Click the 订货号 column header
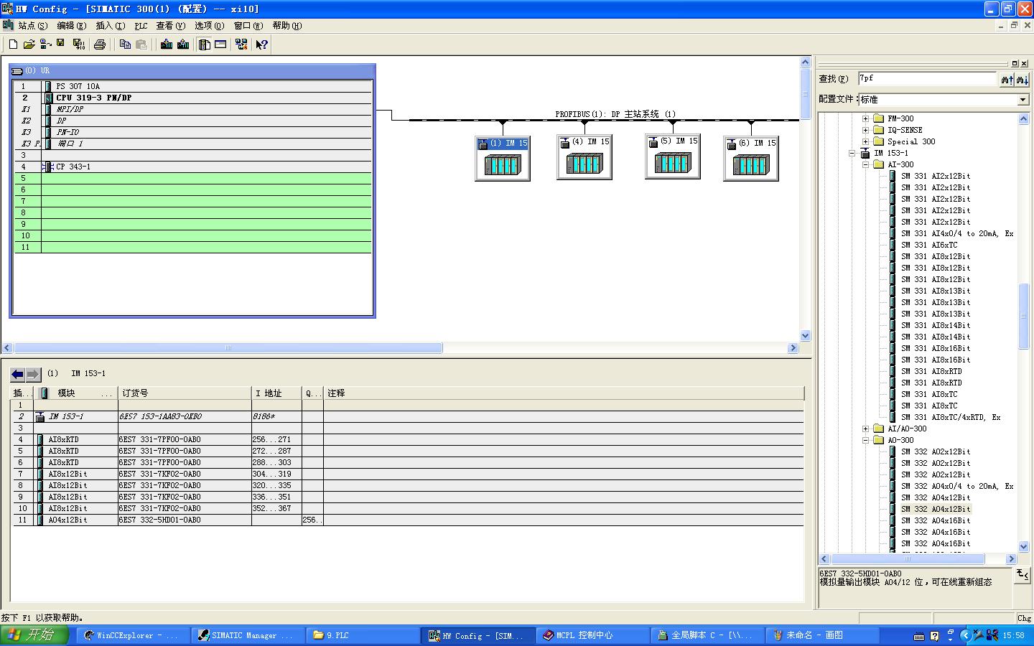The width and height of the screenshot is (1034, 646). pyautogui.click(x=185, y=393)
